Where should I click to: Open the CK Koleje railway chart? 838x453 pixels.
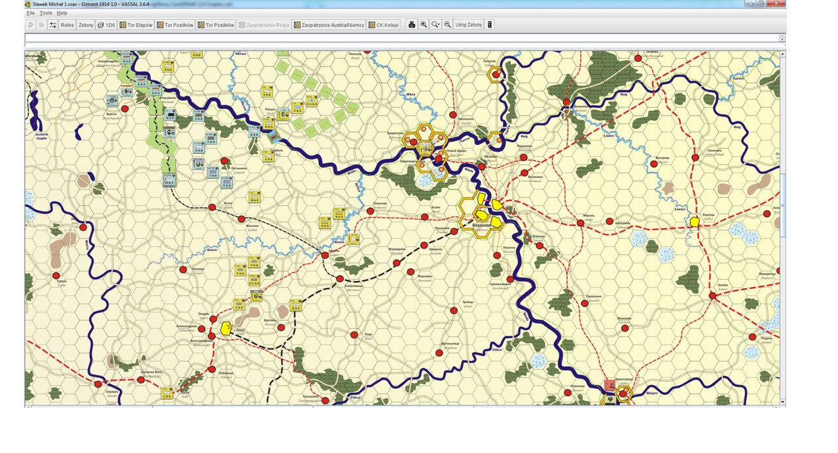coord(384,25)
